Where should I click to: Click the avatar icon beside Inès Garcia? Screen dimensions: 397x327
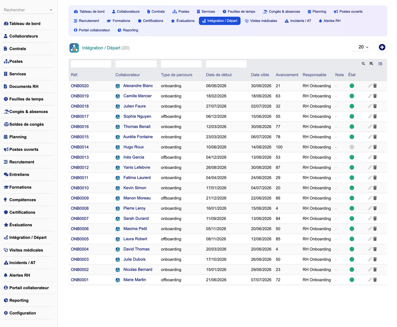click(x=117, y=157)
